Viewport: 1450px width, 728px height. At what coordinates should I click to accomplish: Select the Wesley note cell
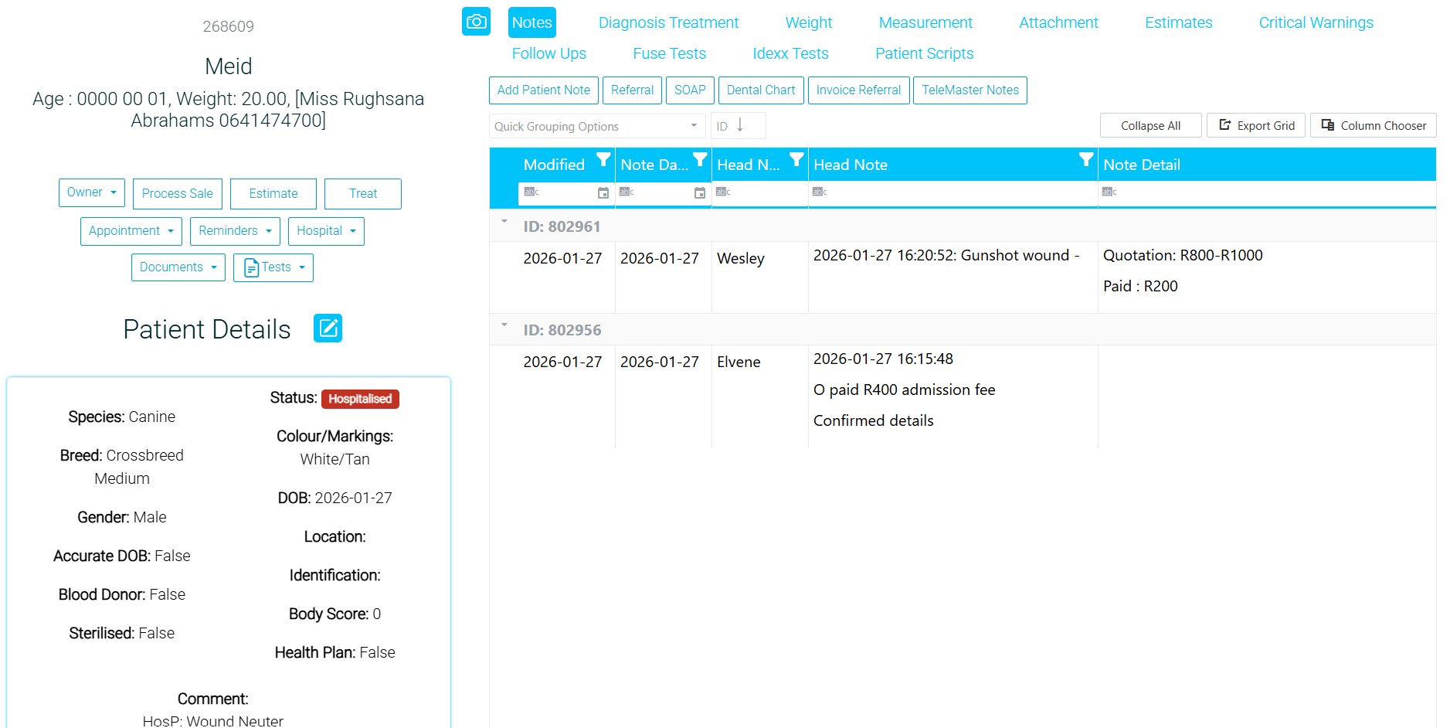click(x=759, y=277)
